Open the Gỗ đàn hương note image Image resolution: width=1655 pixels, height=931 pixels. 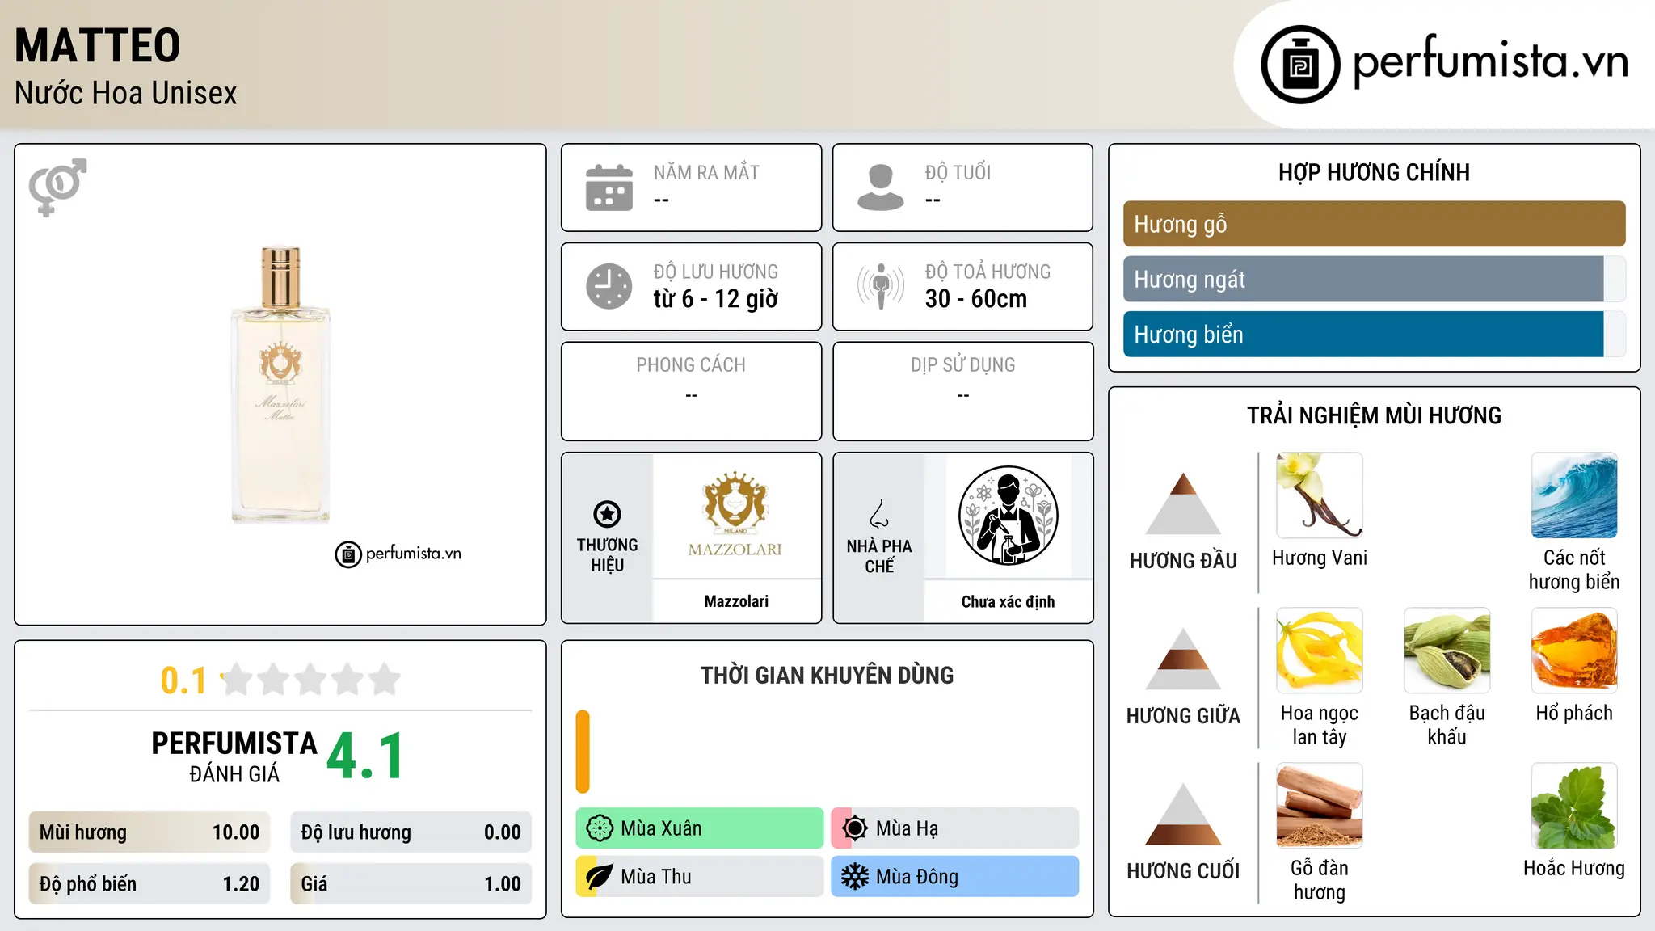click(x=1320, y=806)
